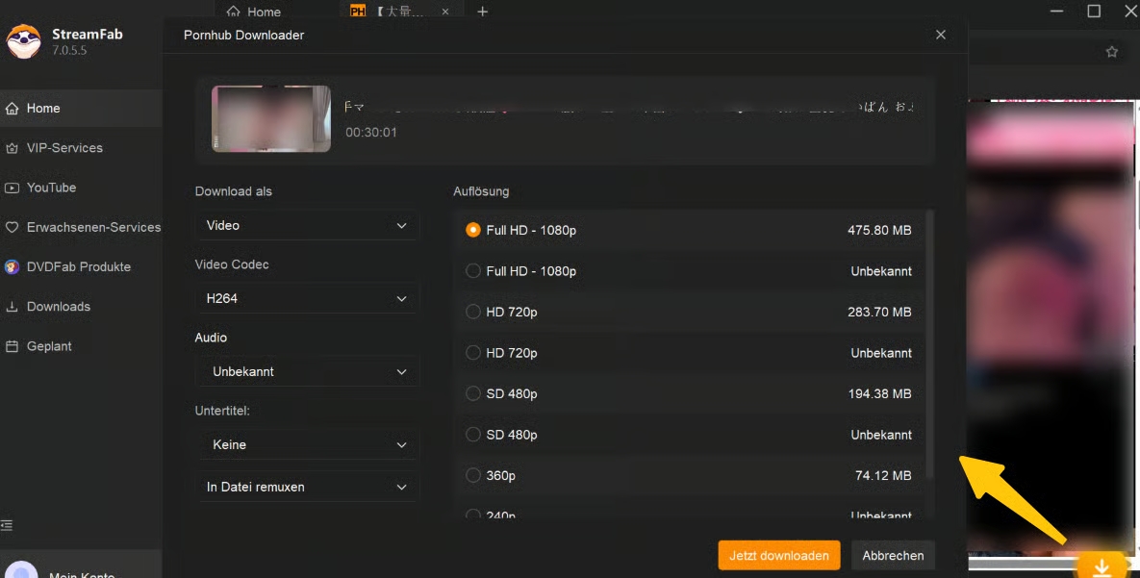Close the PH browser tab

pos(445,12)
